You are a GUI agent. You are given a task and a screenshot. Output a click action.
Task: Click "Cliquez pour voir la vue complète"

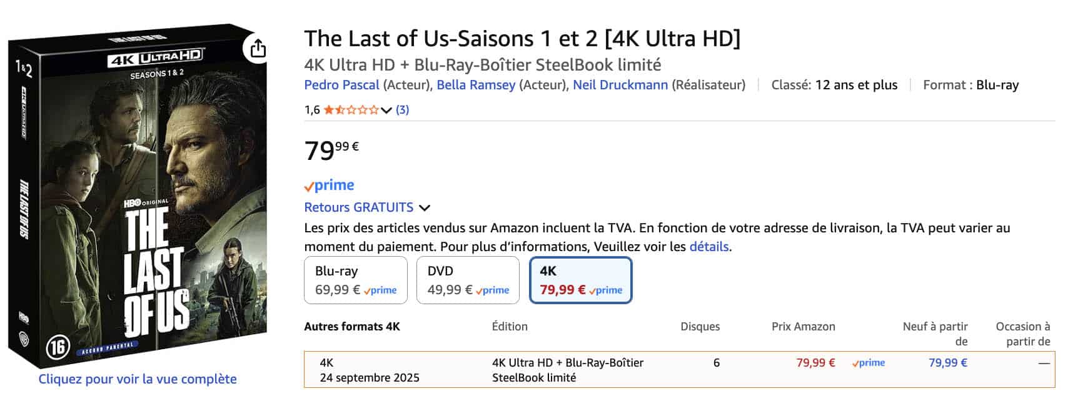pyautogui.click(x=138, y=379)
